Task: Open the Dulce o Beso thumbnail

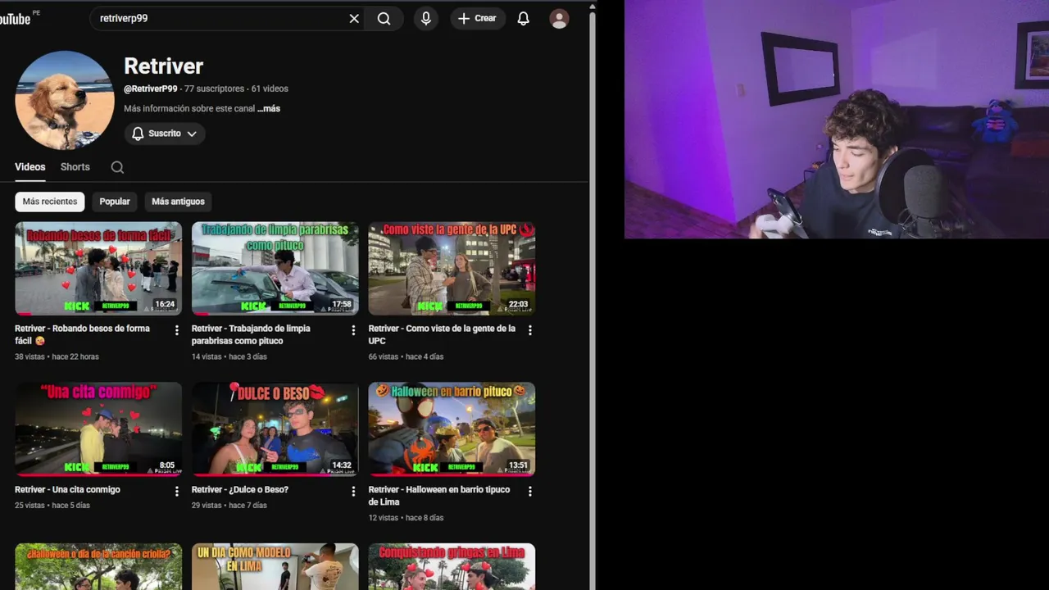Action: (x=275, y=429)
